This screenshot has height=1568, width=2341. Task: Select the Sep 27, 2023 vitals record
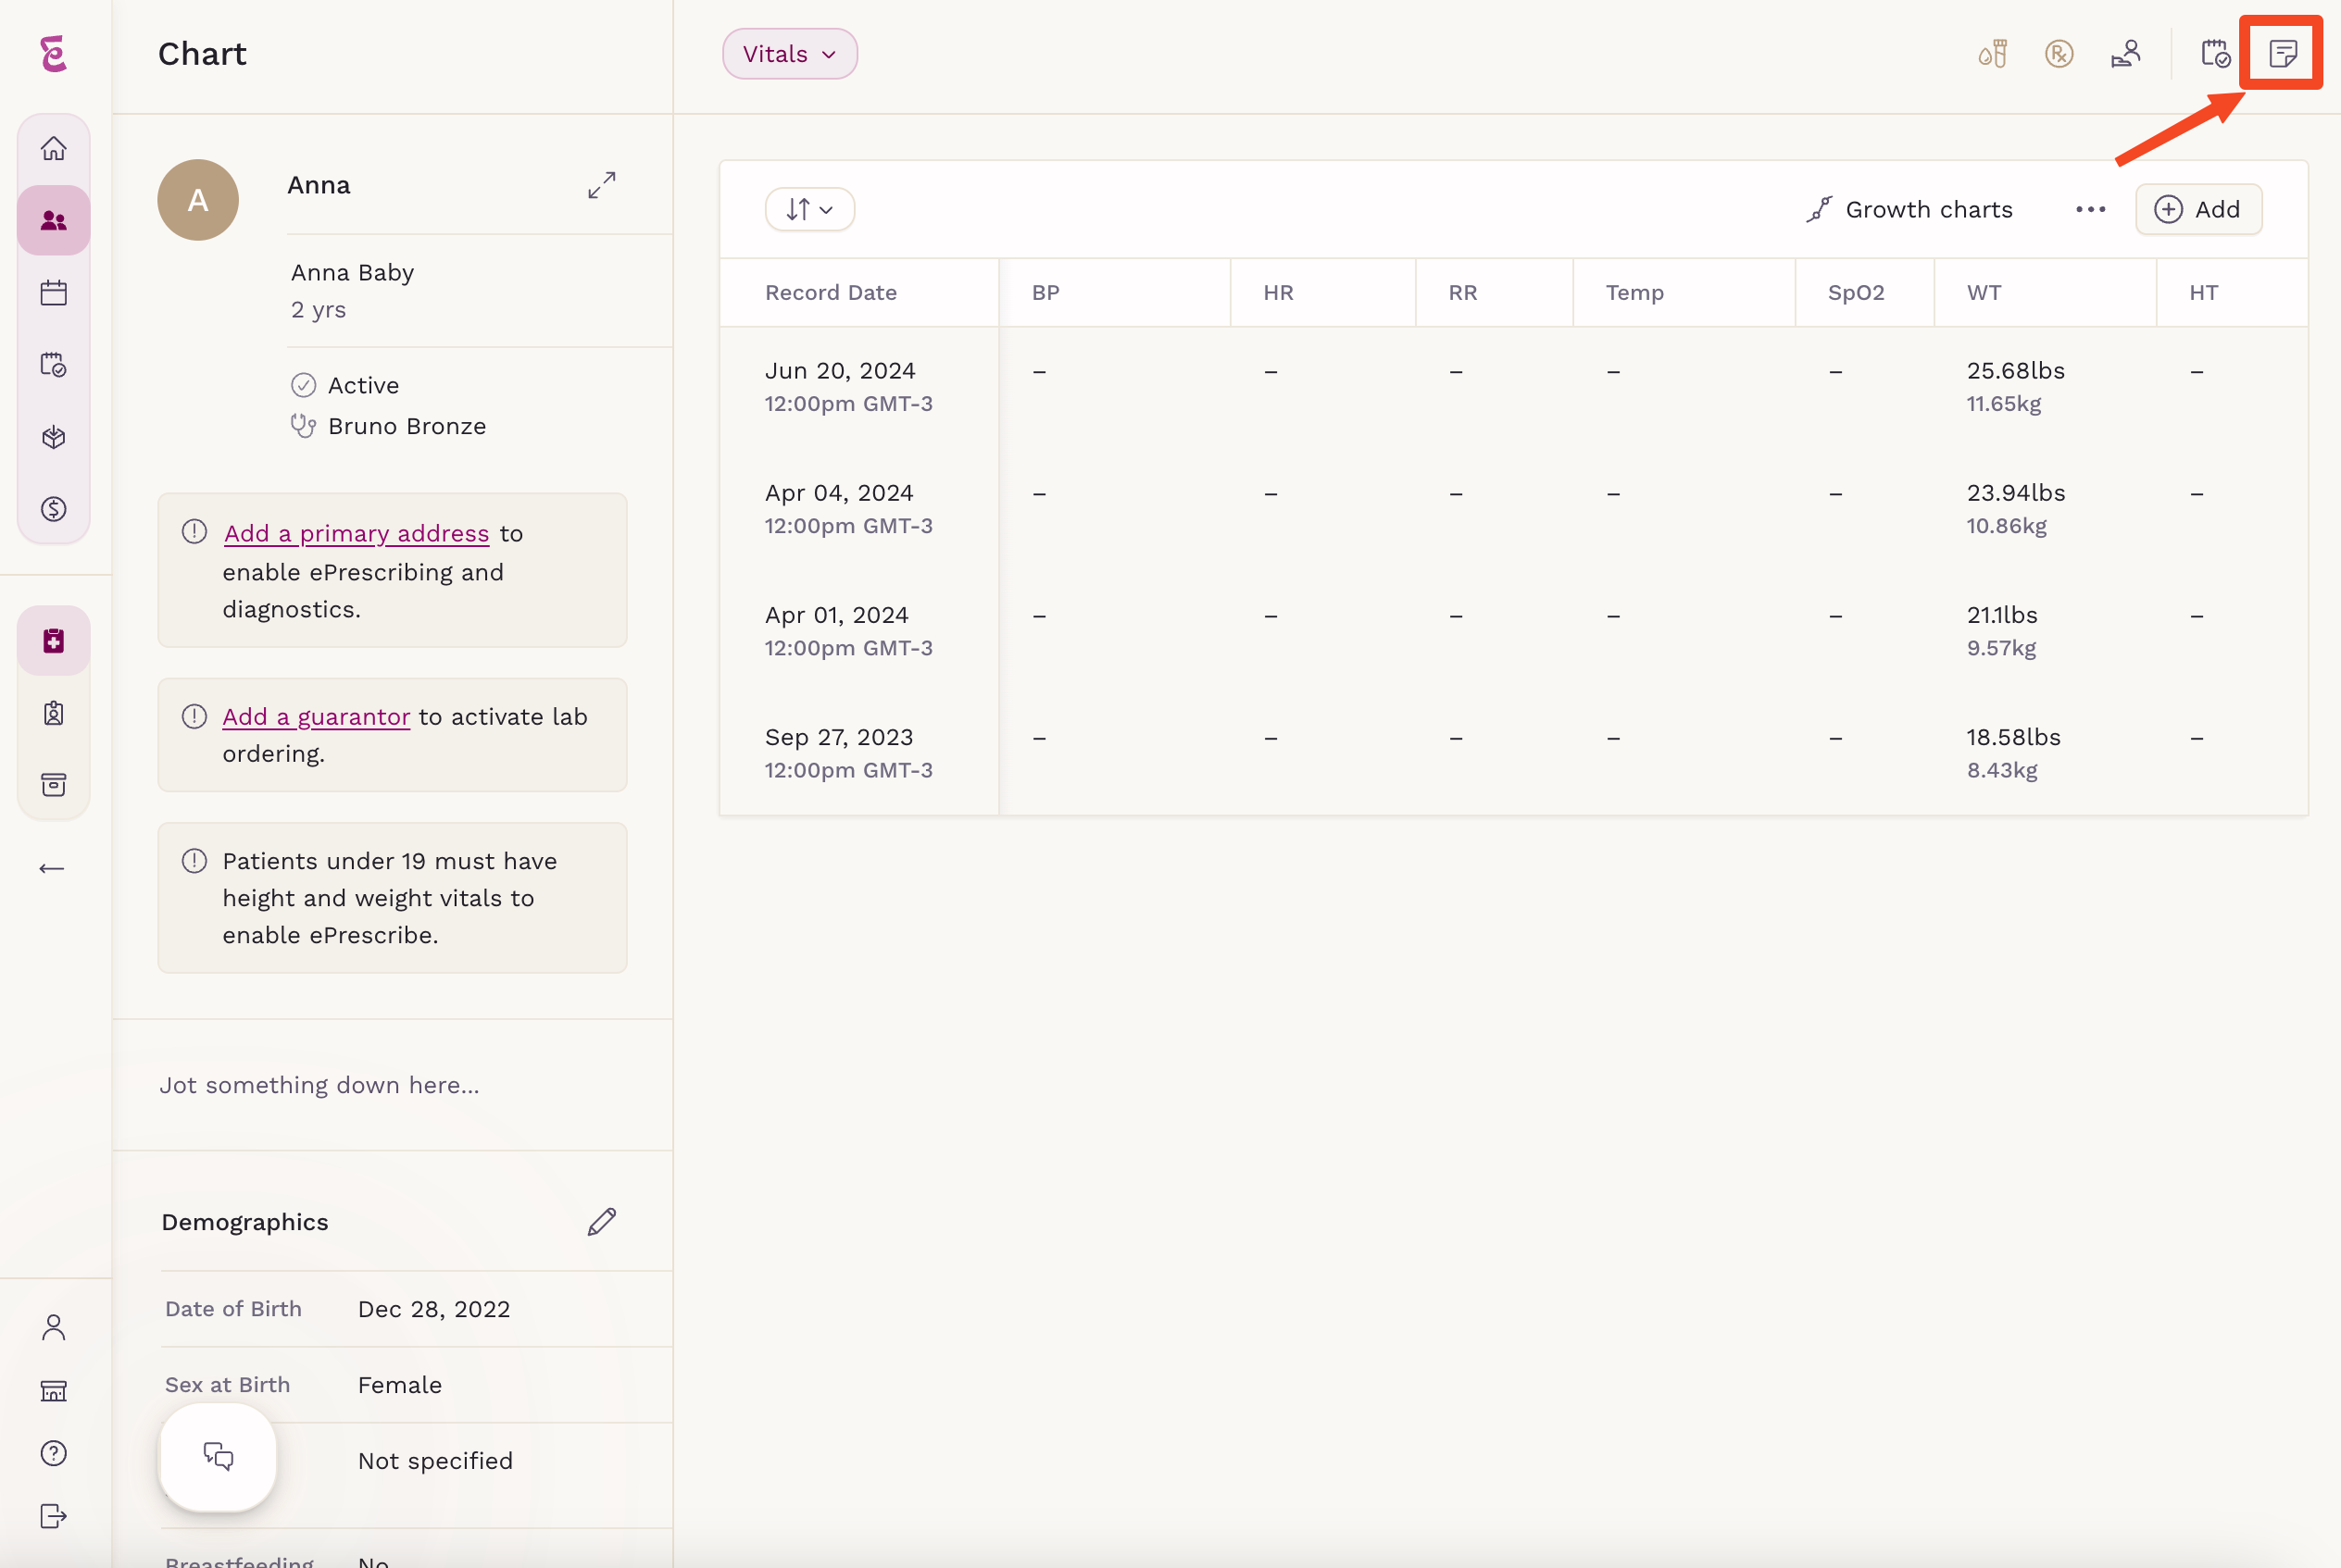(1514, 754)
